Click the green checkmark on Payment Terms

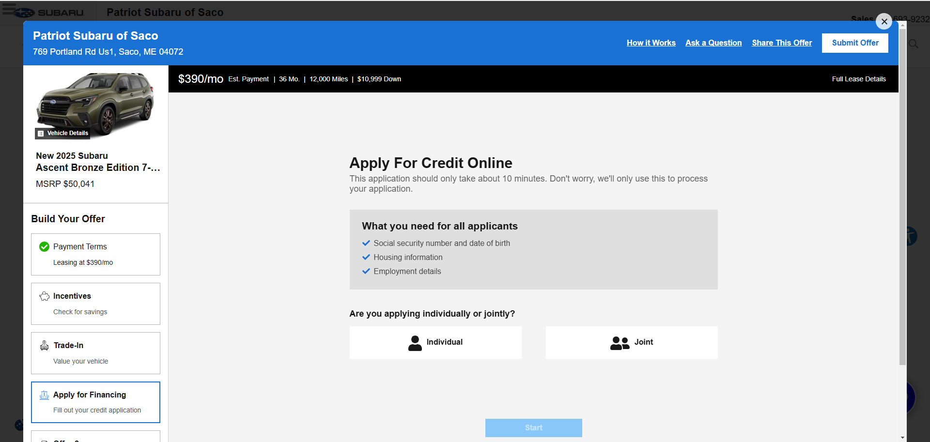pos(44,247)
